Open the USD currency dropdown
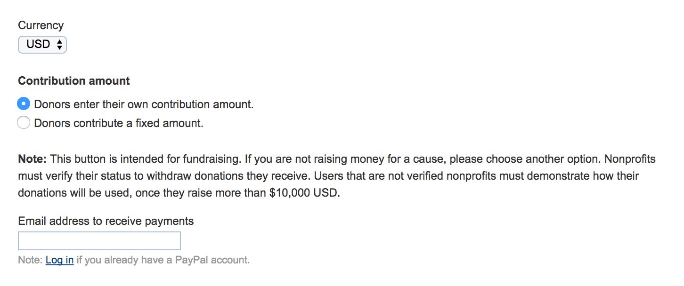Screen dimensions: 684x286 coord(42,45)
